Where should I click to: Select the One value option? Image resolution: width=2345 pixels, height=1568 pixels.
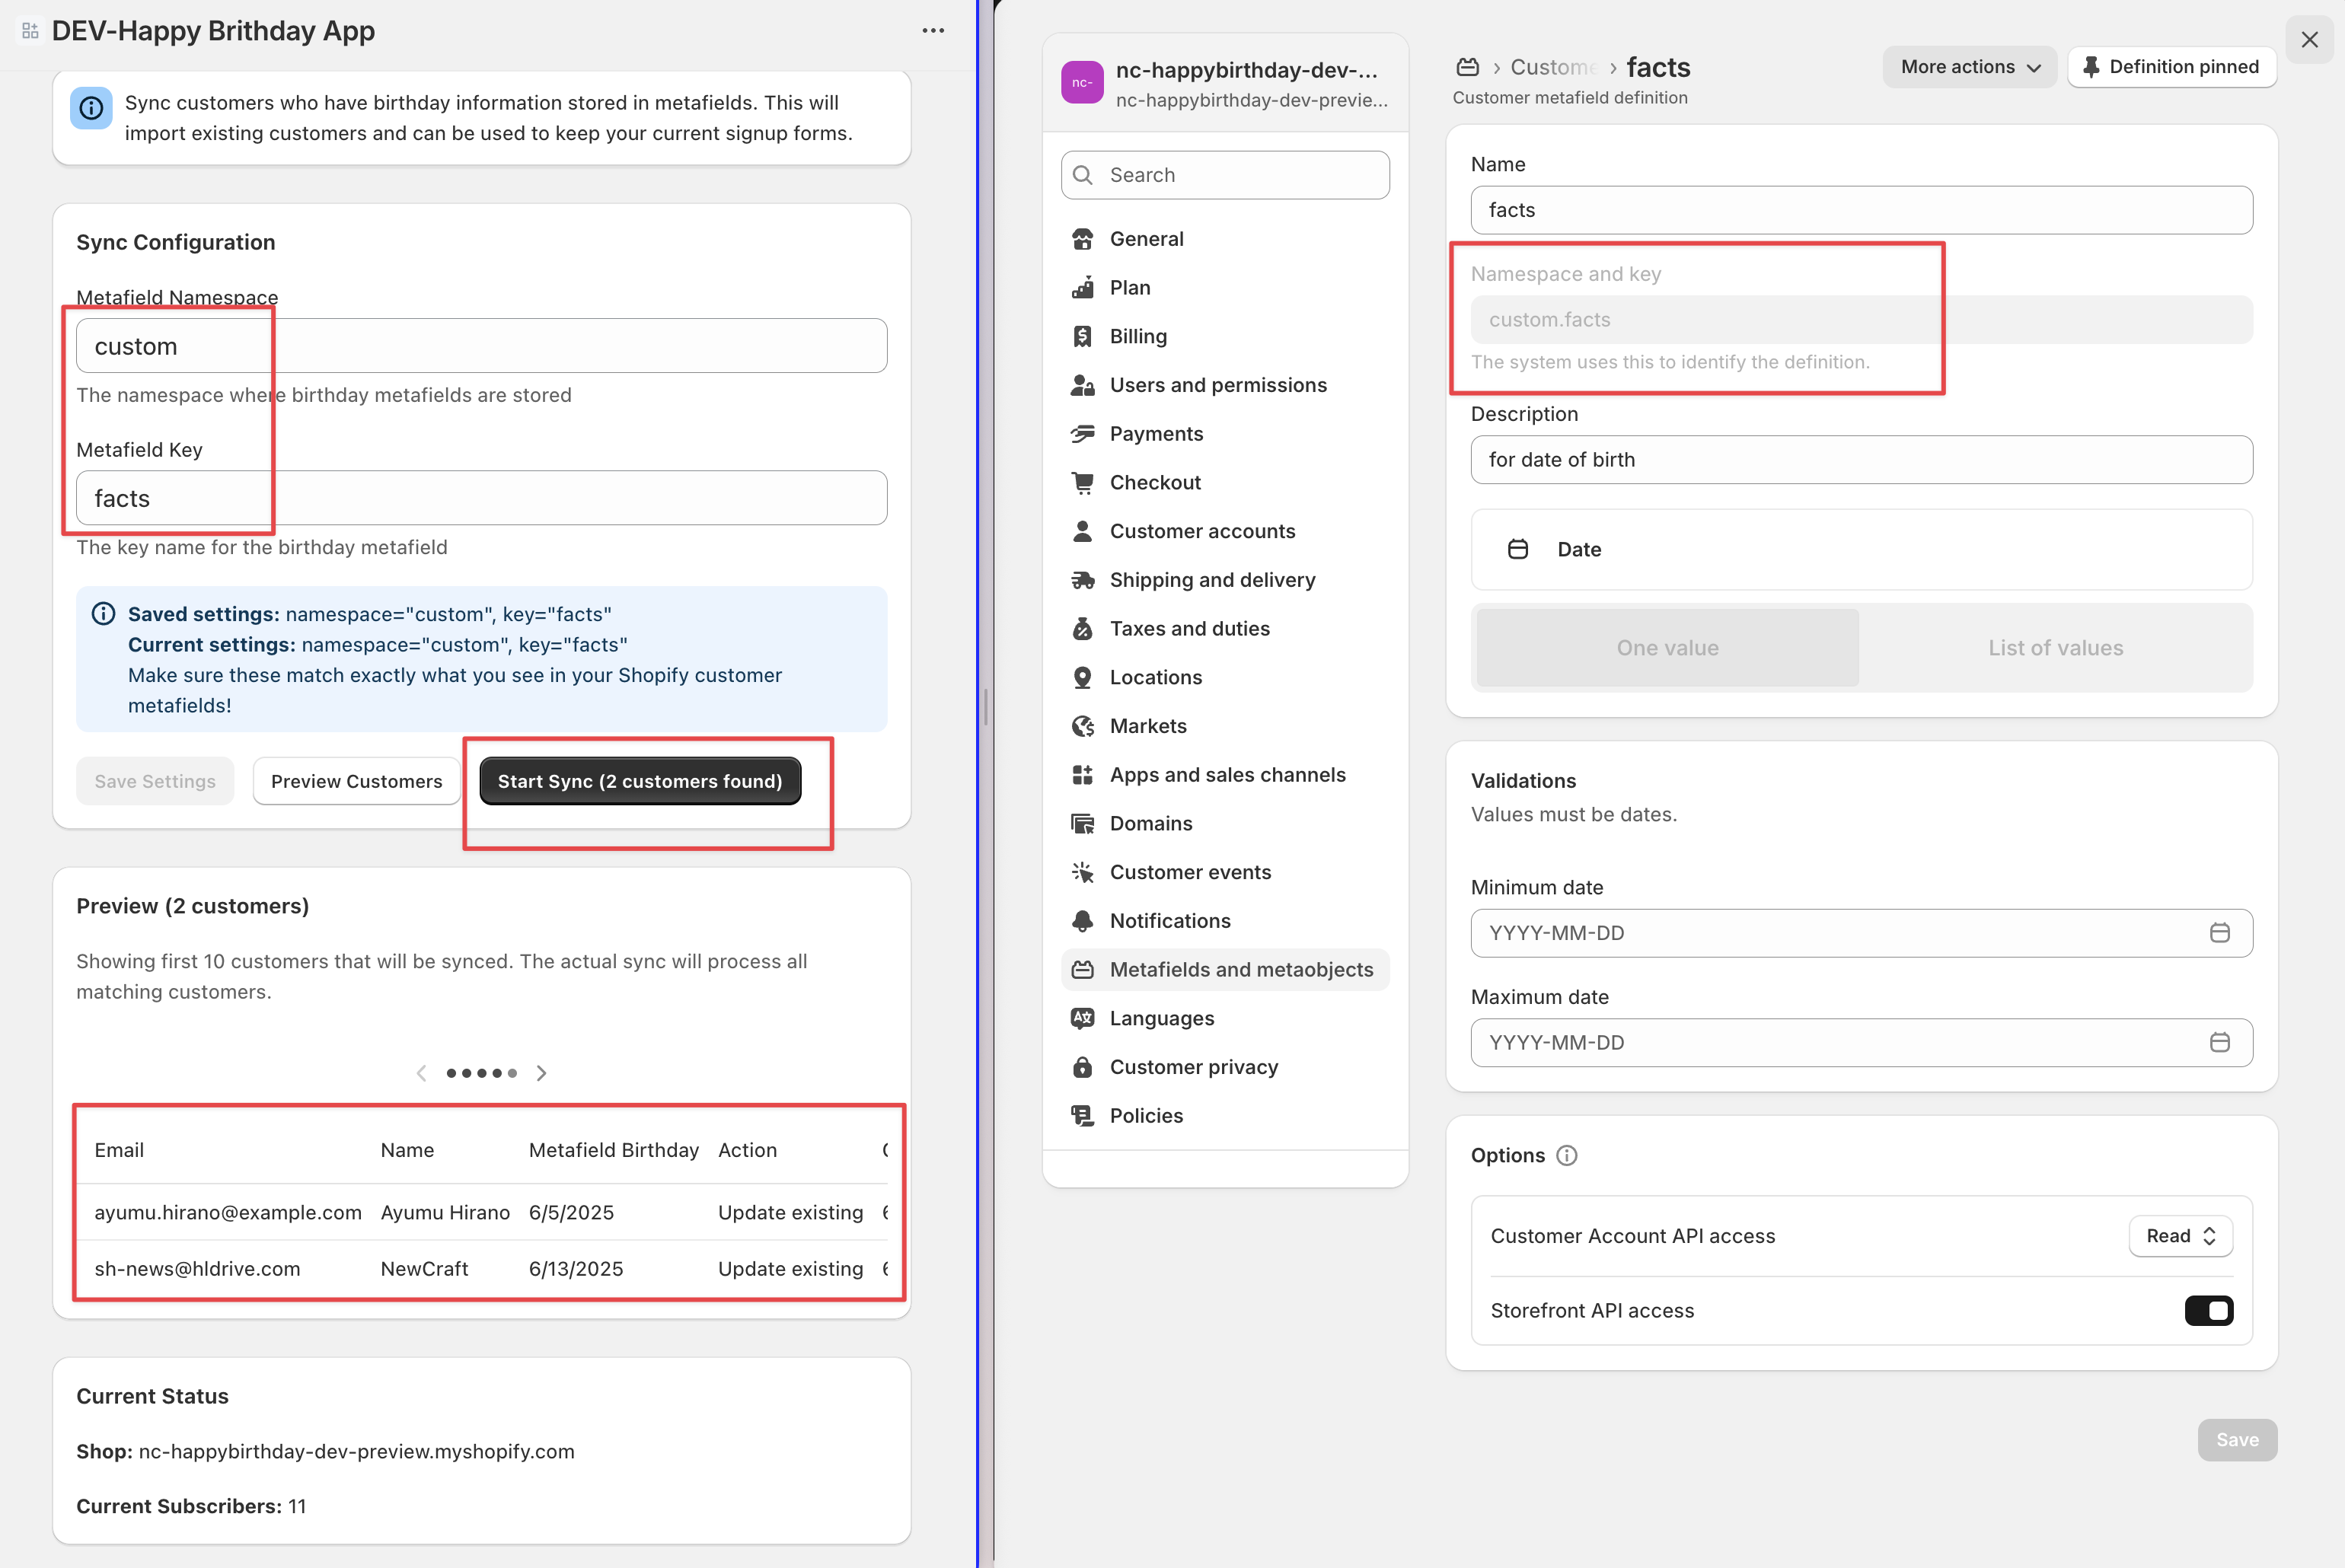[x=1666, y=647]
